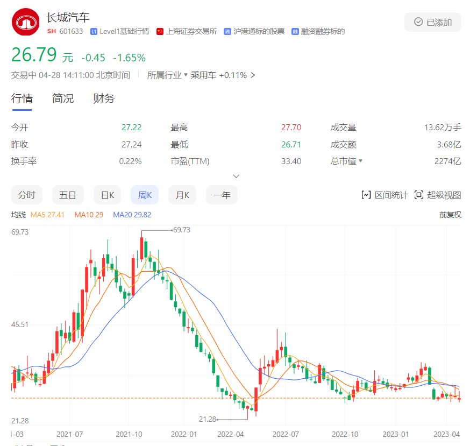Click the 均线 label
The image size is (470, 446).
(x=19, y=215)
